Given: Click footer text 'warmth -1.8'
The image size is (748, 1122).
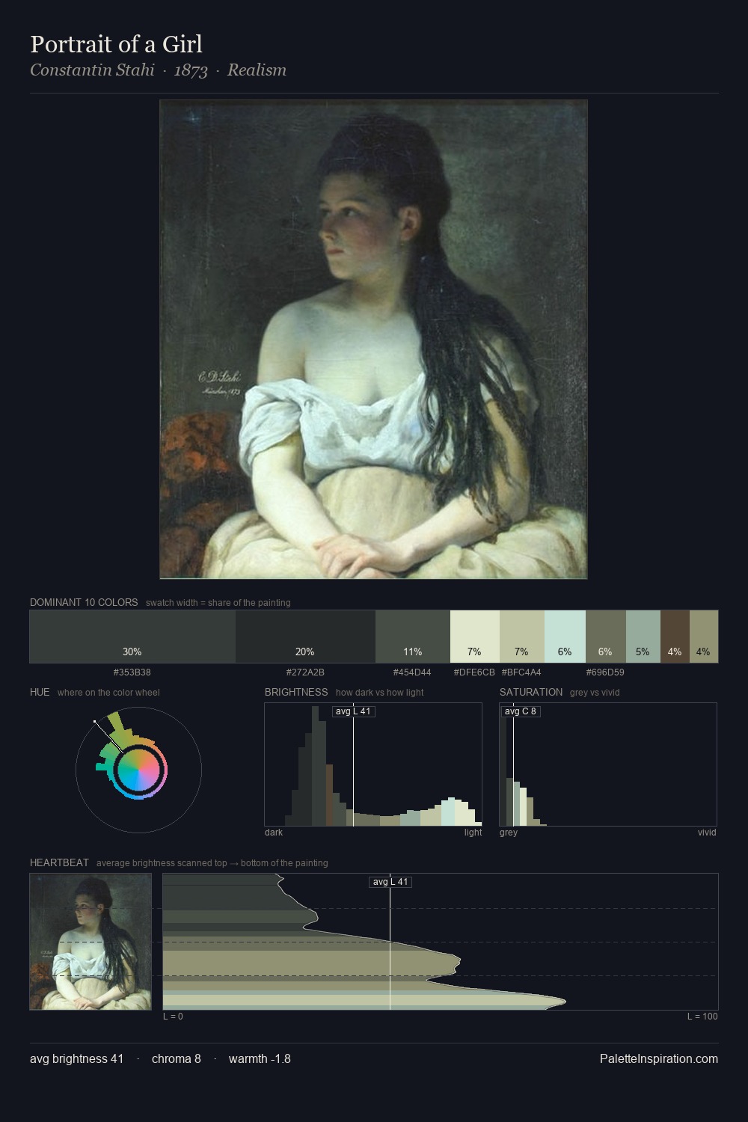Looking at the screenshot, I should click(x=260, y=1058).
